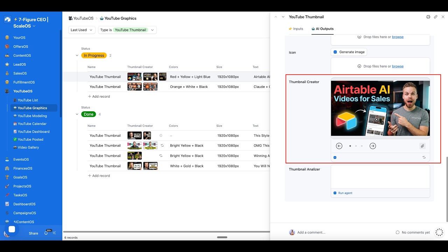Screen dimensions: 448x252
Task: Open DashboardOS in the sidebar
Action: [24, 204]
